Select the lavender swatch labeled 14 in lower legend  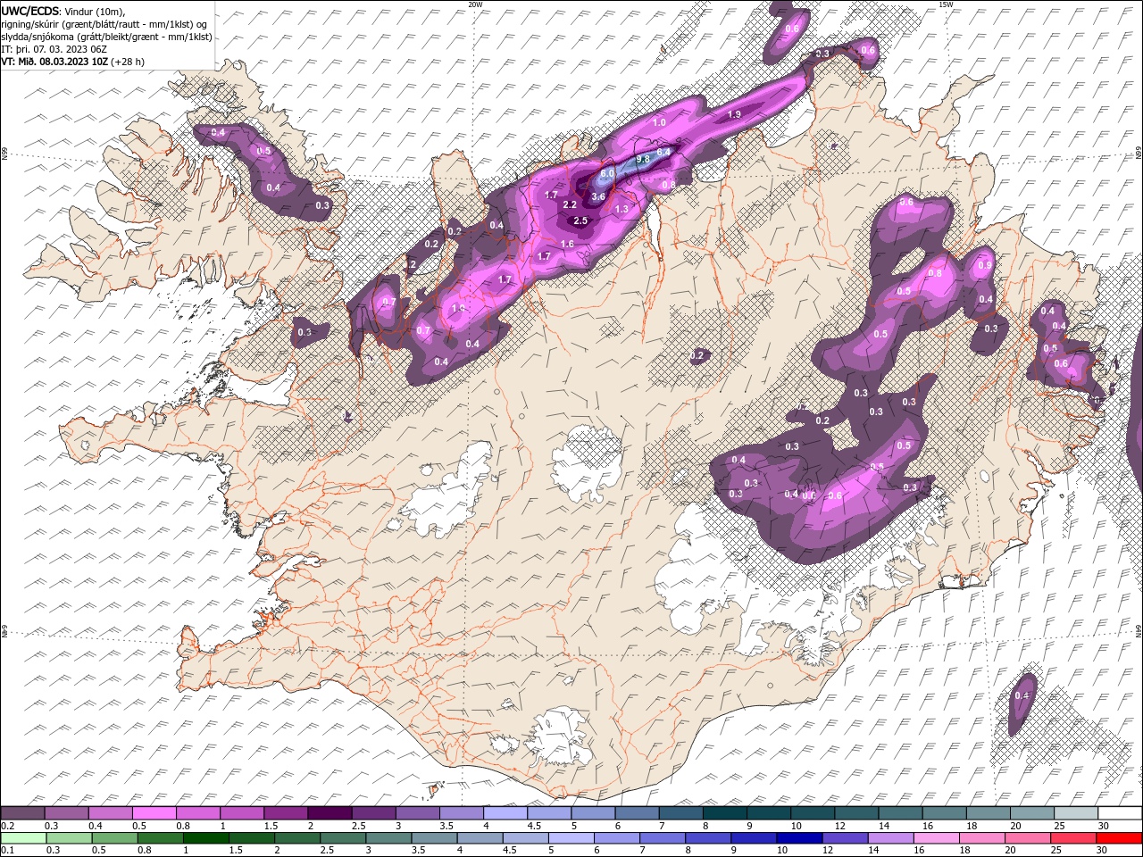click(x=890, y=837)
